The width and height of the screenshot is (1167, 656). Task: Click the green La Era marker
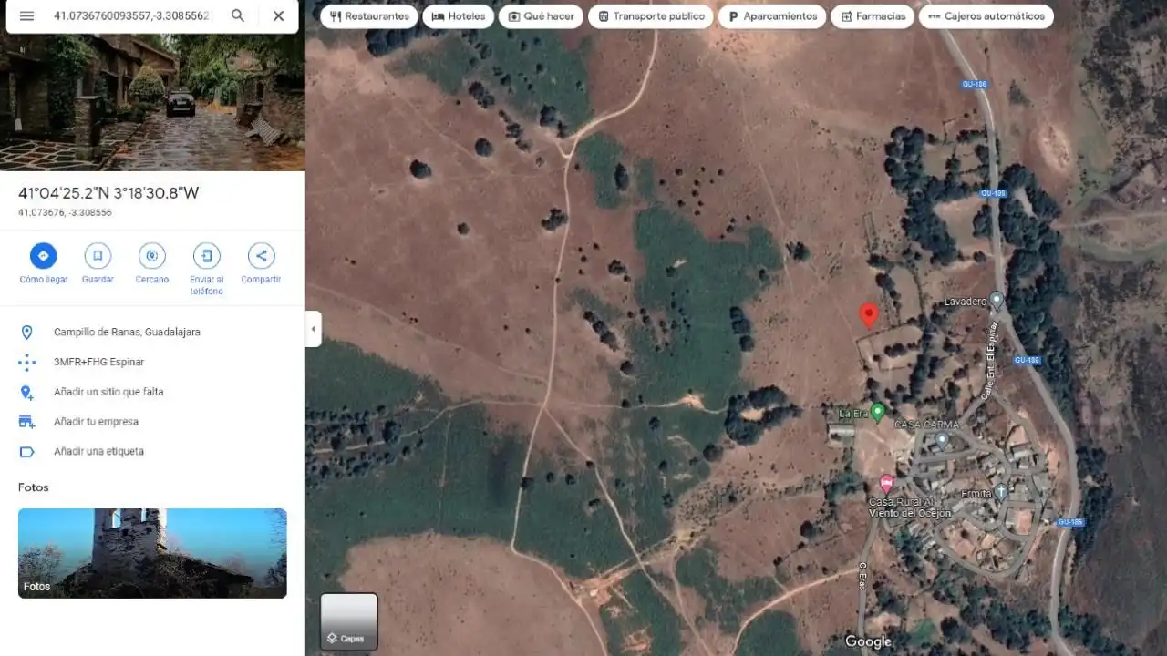(x=878, y=412)
